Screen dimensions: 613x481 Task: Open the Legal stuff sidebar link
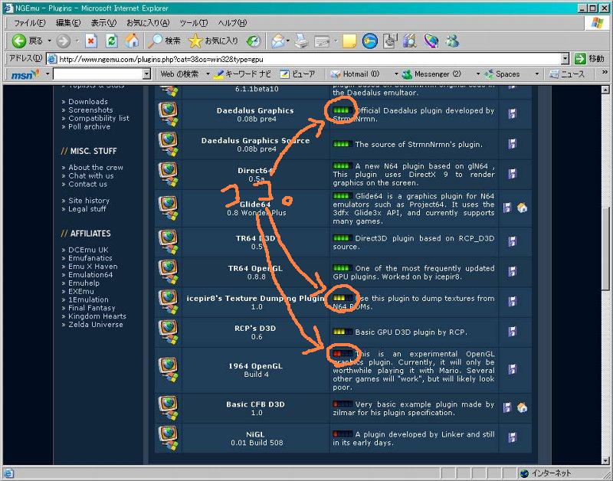(x=87, y=209)
